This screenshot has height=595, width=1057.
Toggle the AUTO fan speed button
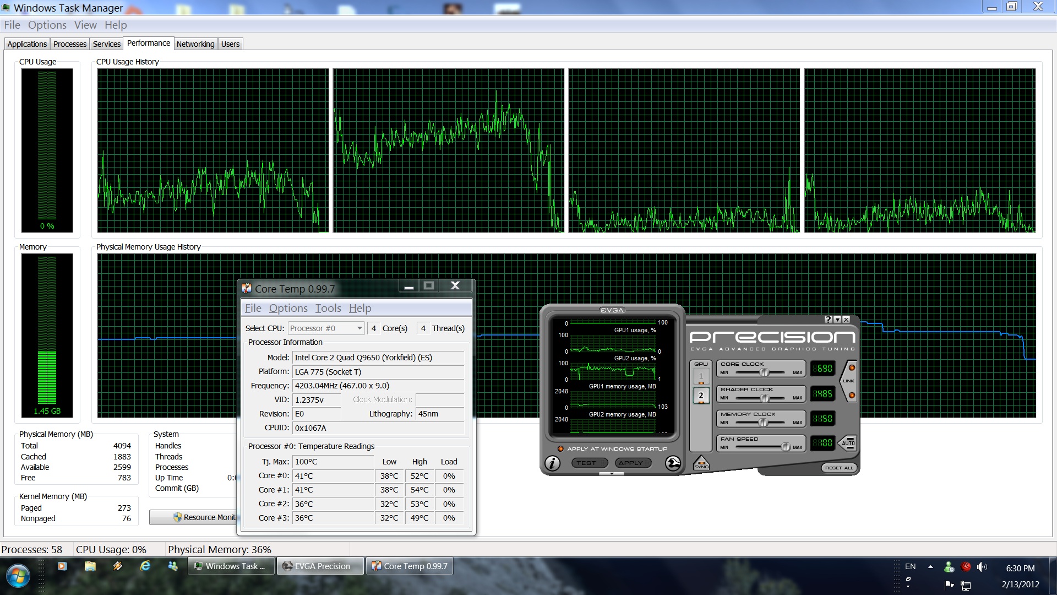click(x=848, y=443)
